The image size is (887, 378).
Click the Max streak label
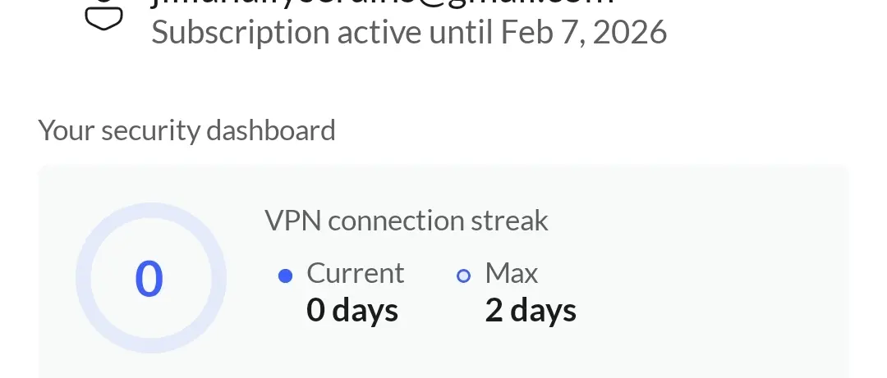point(512,274)
